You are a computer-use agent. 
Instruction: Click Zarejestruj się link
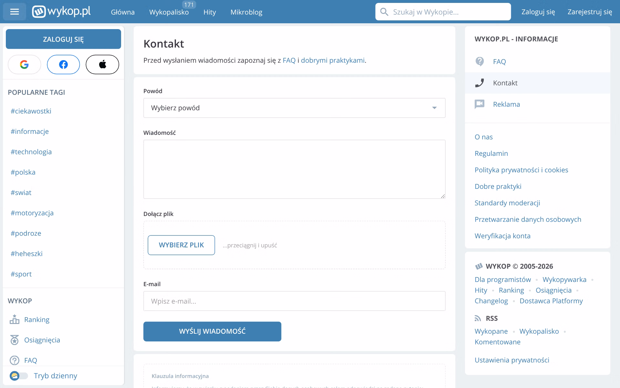[x=590, y=12]
